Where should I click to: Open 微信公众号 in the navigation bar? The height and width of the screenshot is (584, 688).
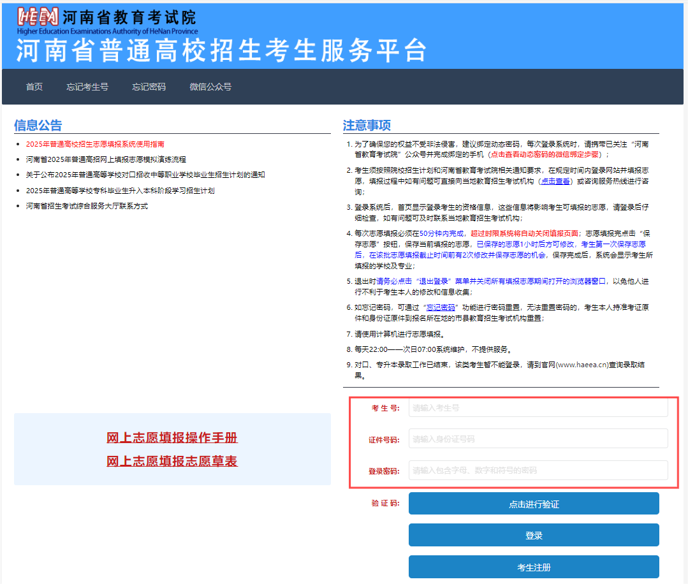210,87
